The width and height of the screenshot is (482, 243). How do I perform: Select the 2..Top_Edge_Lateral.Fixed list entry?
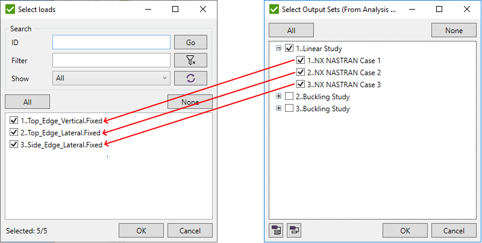click(61, 132)
